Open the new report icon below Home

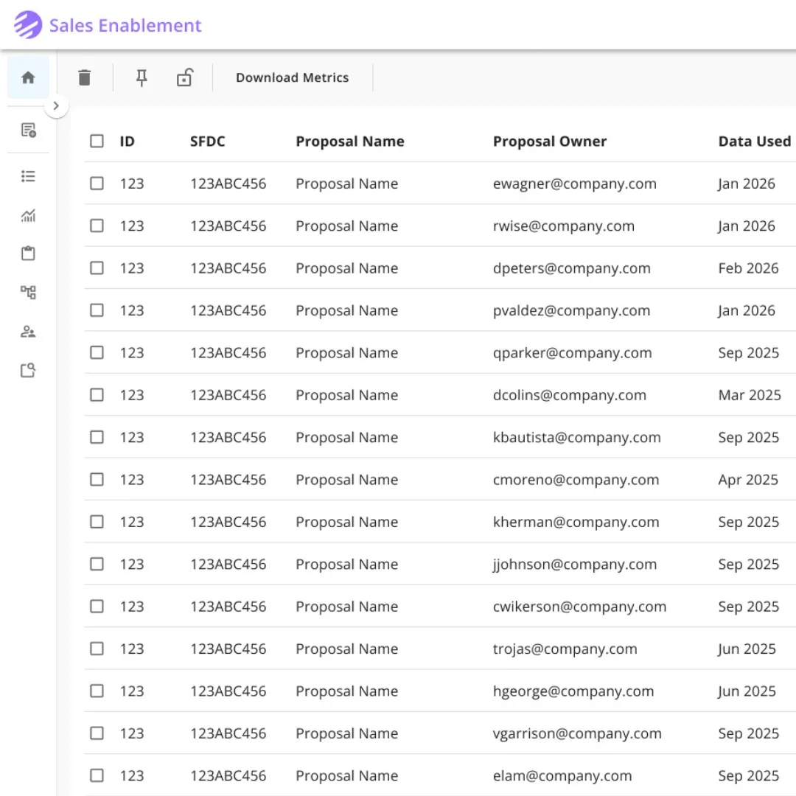(28, 130)
